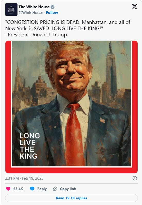Click the Reply text label
Image resolution: width=142 pixels, height=205 pixels.
pyautogui.click(x=42, y=189)
